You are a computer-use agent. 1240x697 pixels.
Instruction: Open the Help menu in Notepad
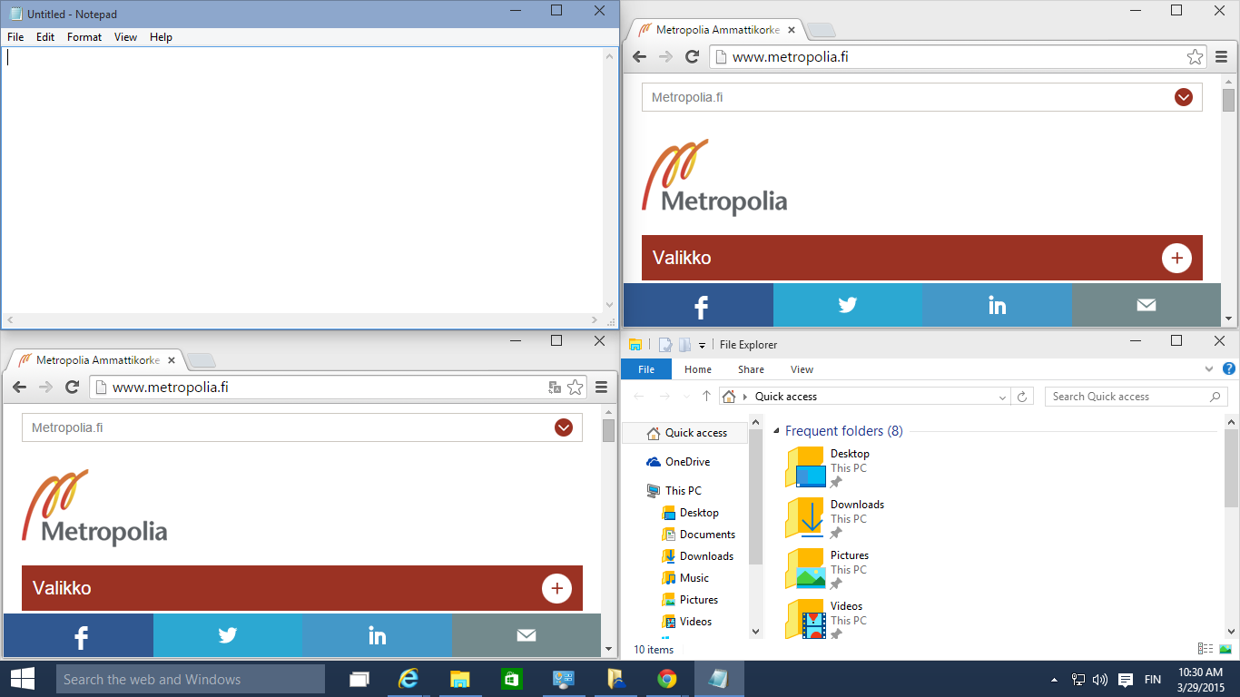point(161,37)
